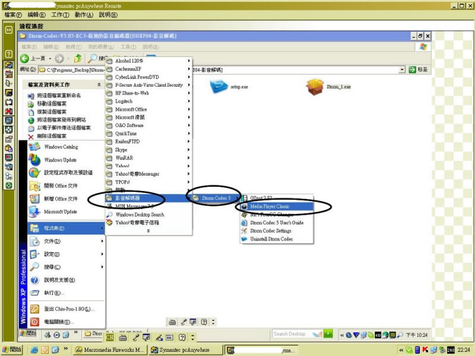This screenshot has width=475, height=356.
Task: Open Windows Catalog from Start menu
Action: 66,147
